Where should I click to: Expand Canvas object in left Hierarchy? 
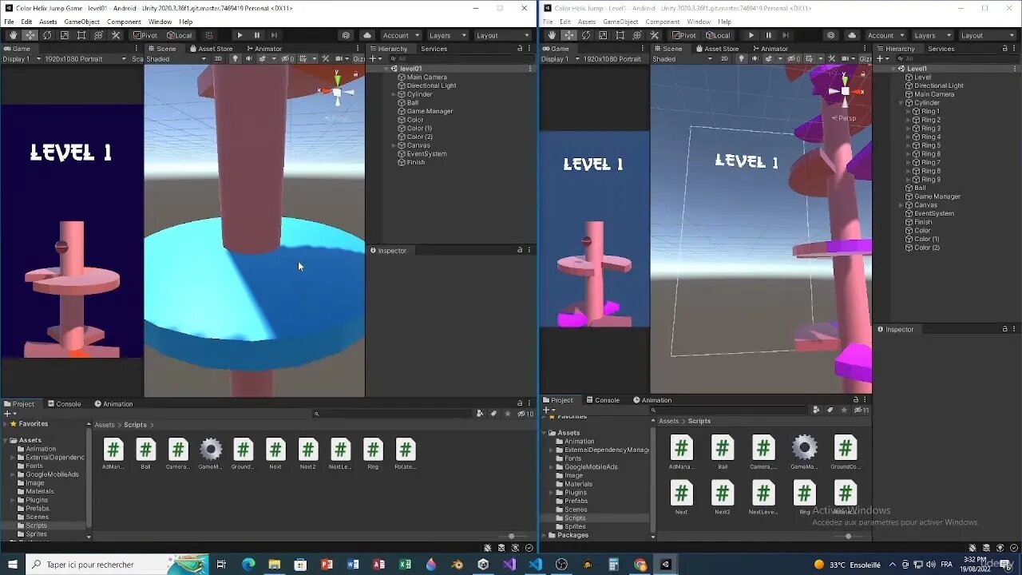click(x=394, y=145)
